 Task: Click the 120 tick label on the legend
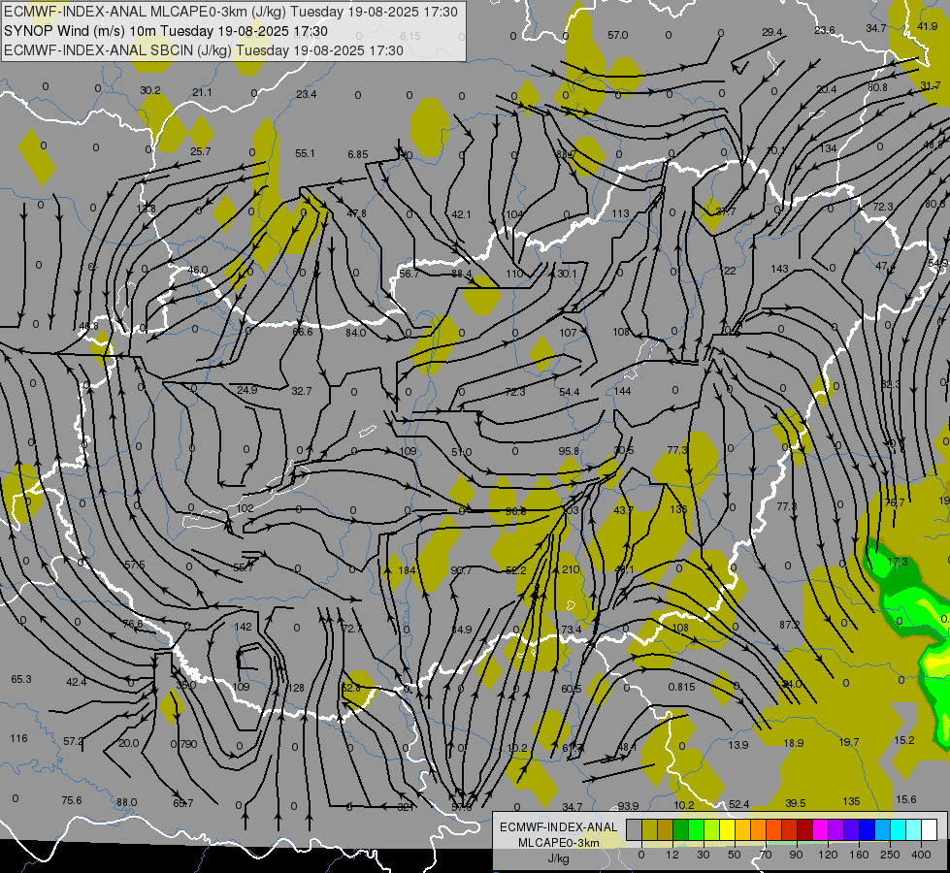pos(828,855)
